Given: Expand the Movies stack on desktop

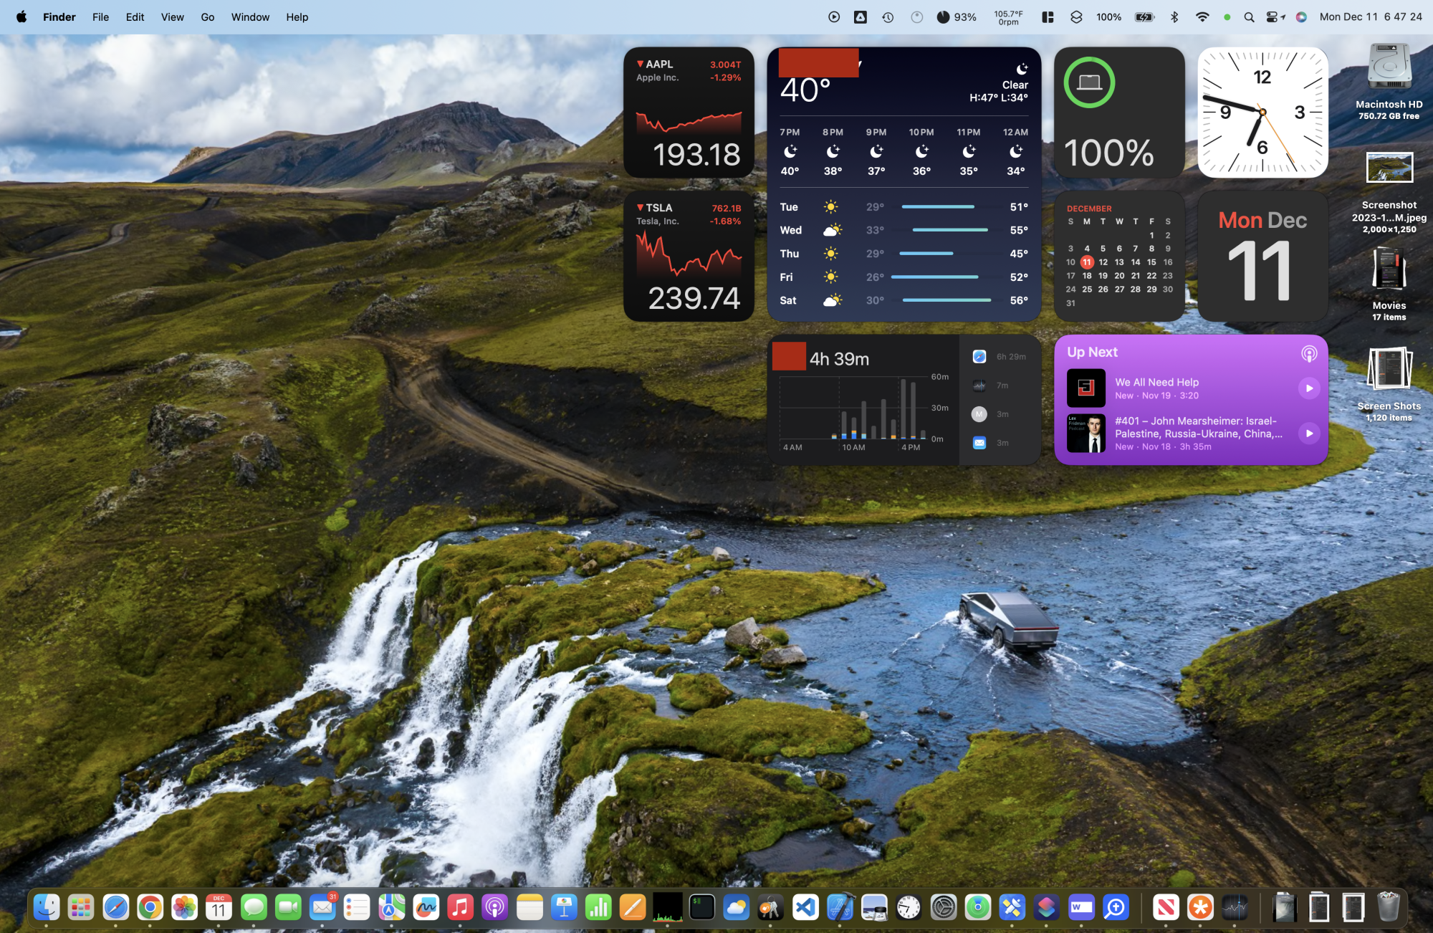Looking at the screenshot, I should [1389, 269].
